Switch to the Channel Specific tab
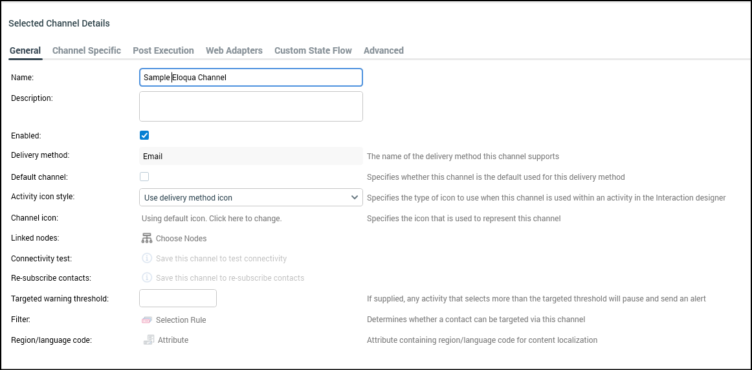The height and width of the screenshot is (370, 752). click(x=87, y=50)
